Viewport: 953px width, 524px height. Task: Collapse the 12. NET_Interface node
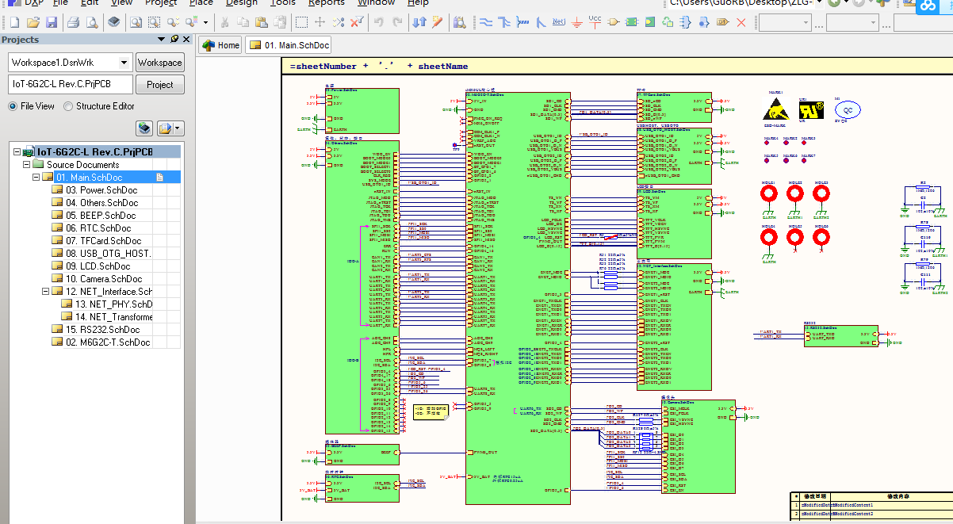45,292
